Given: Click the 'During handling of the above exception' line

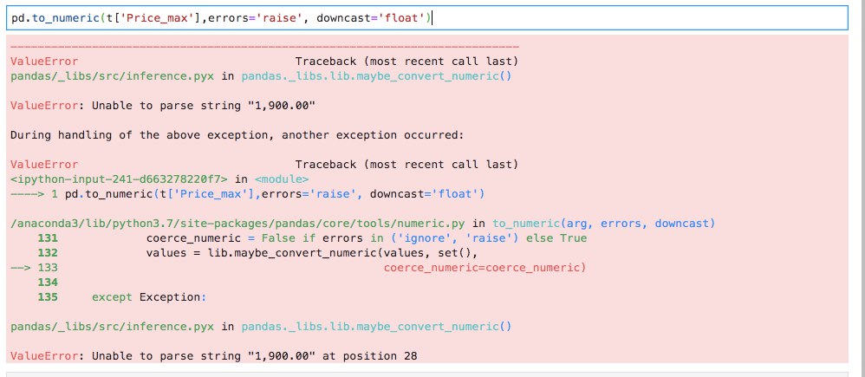Looking at the screenshot, I should click(237, 134).
